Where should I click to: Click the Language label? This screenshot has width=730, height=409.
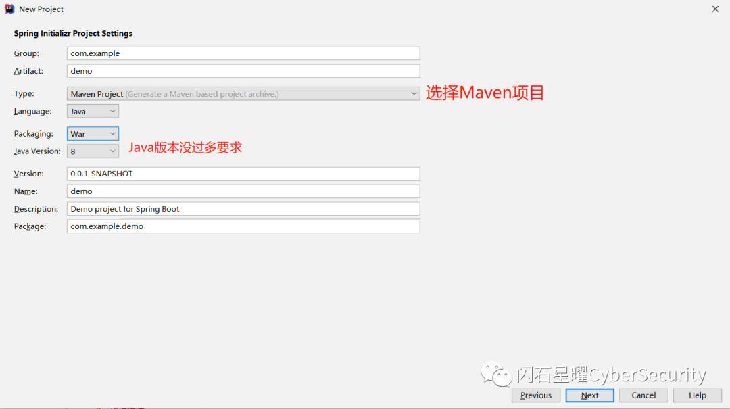32,112
